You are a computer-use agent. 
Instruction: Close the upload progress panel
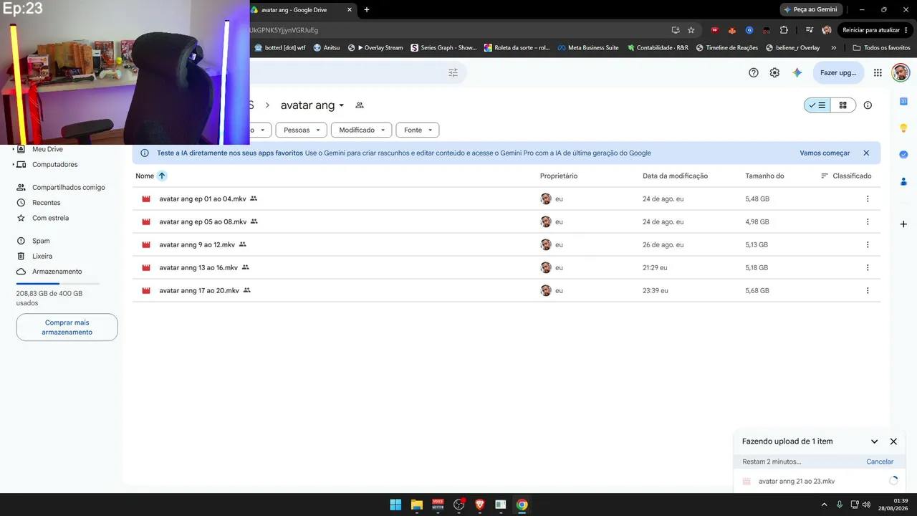[x=893, y=441]
